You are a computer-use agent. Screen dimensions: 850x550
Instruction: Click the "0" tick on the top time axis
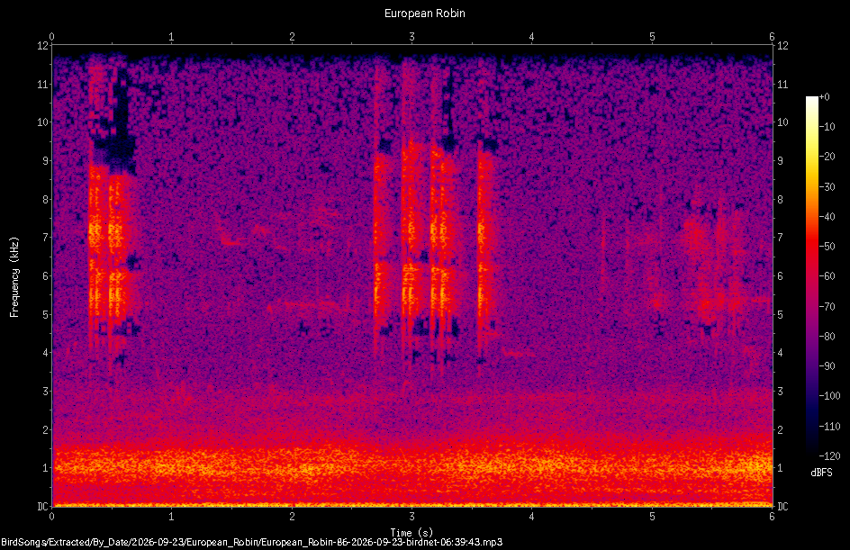(51, 37)
